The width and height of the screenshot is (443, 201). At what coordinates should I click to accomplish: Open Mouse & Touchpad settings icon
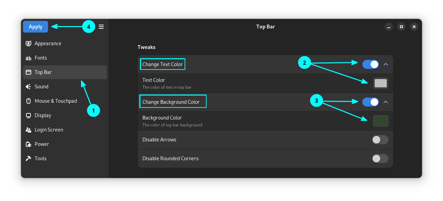click(x=28, y=101)
